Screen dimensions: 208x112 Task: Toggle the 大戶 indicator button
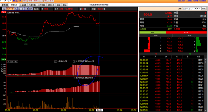pyautogui.click(x=8, y=9)
